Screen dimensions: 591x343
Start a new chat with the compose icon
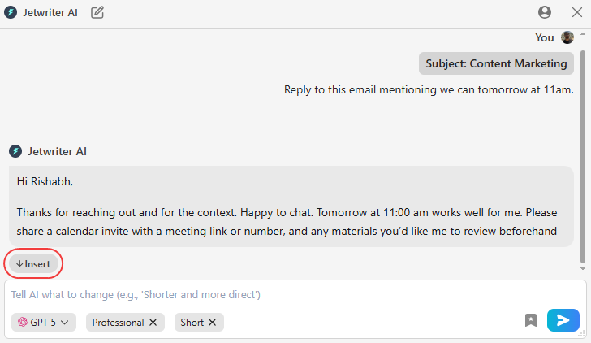point(97,12)
